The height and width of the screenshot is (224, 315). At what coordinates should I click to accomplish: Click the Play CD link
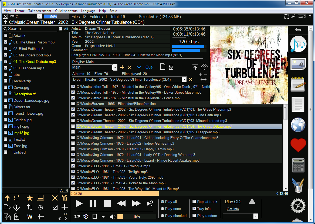[232, 202]
